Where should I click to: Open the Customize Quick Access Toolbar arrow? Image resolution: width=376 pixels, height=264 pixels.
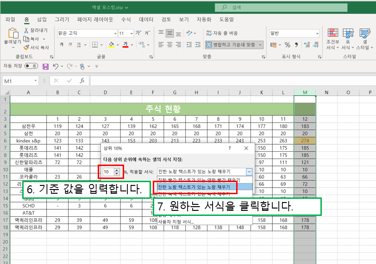[97, 66]
